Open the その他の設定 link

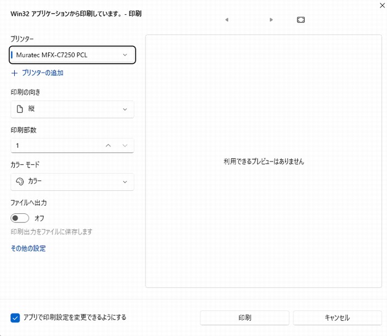(x=28, y=248)
